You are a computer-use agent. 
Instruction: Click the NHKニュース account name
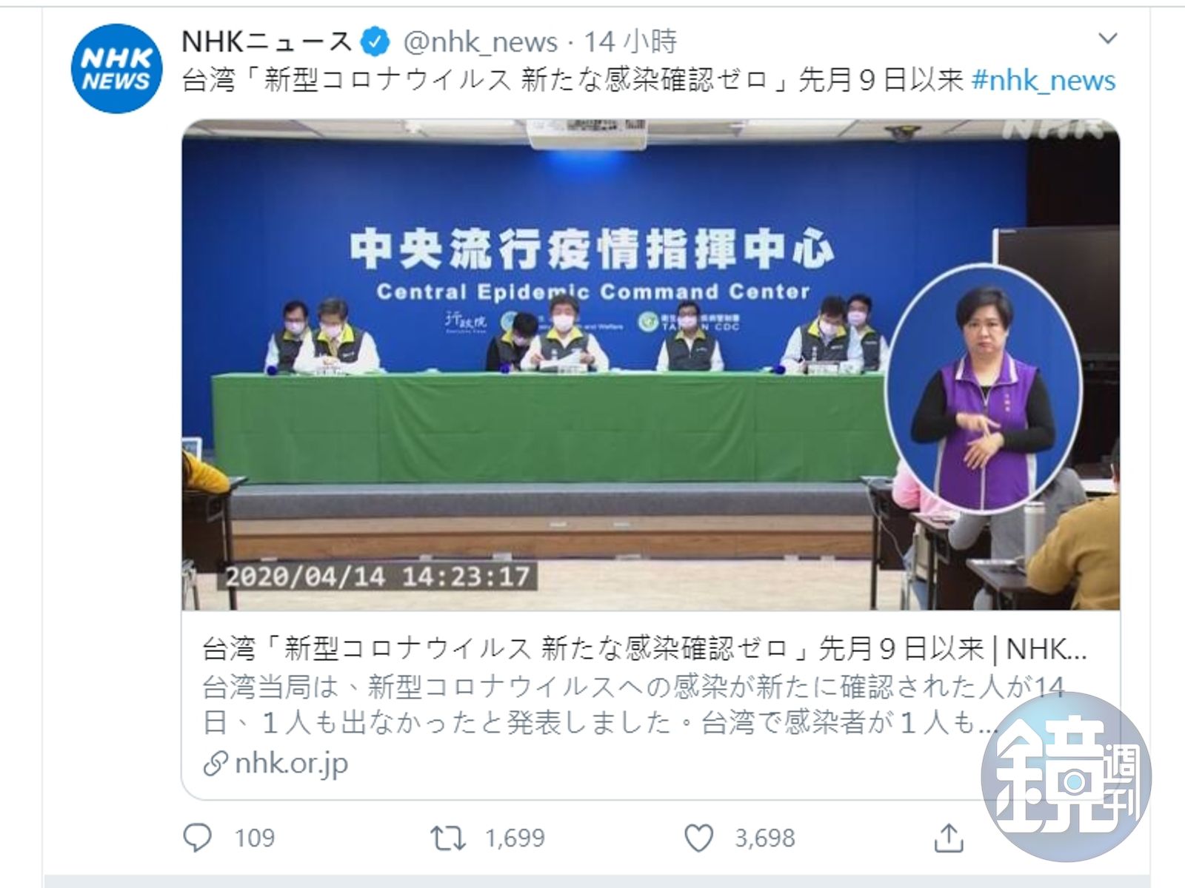(x=267, y=41)
